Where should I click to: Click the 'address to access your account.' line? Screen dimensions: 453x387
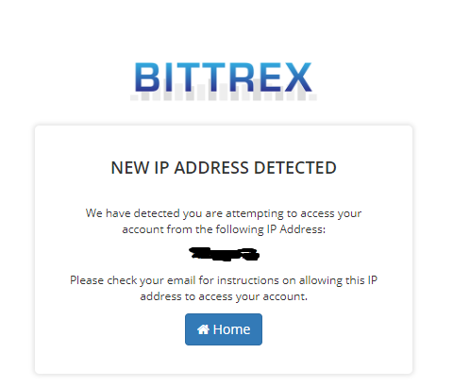[224, 296]
